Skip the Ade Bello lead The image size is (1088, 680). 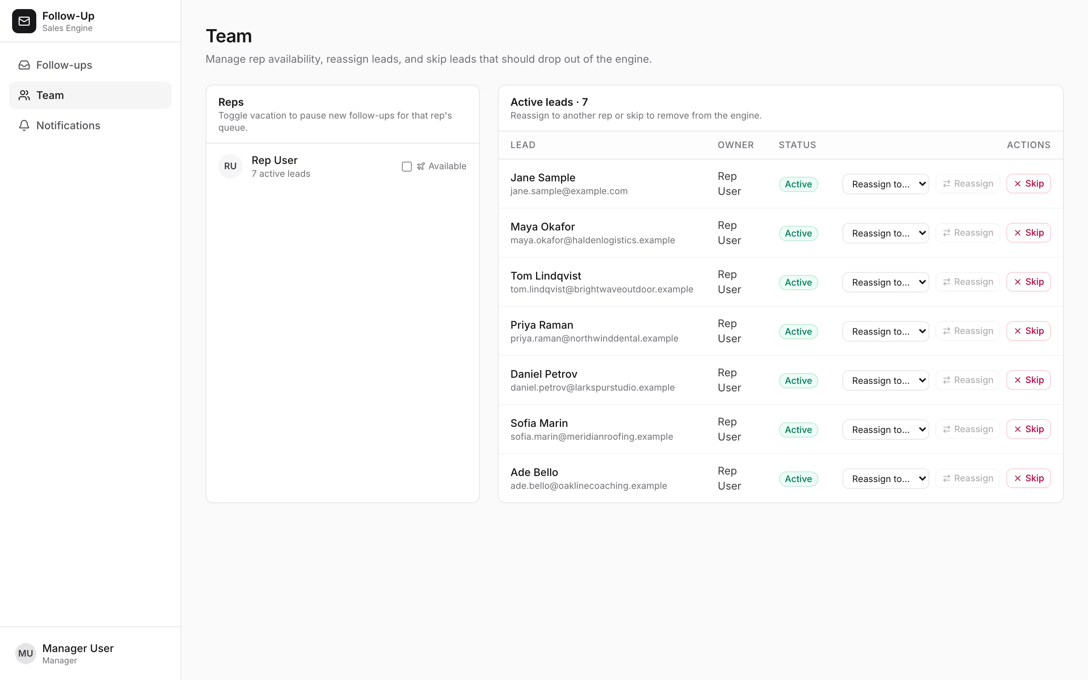tap(1028, 478)
